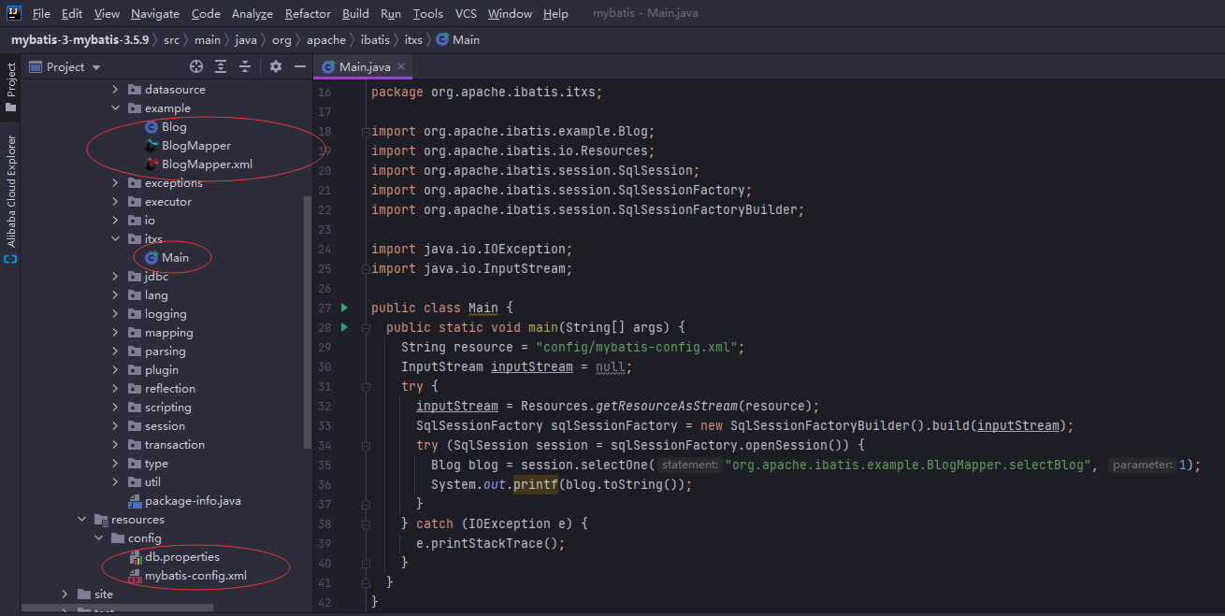Collapse the itxs package

tap(116, 239)
